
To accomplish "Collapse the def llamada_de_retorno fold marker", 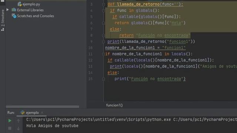I will click(x=104, y=4).
